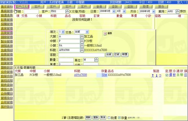Open the APPA7008 item link
The width and height of the screenshot is (188, 121).
80,75
